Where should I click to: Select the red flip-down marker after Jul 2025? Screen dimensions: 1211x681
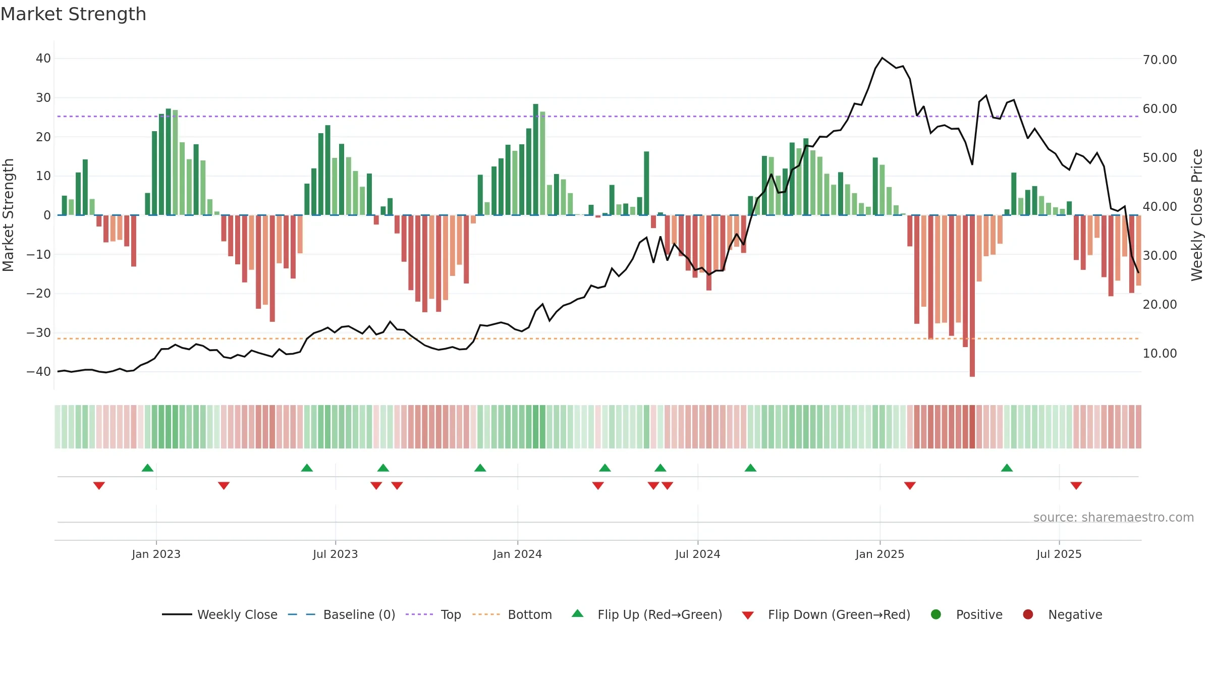(1076, 486)
